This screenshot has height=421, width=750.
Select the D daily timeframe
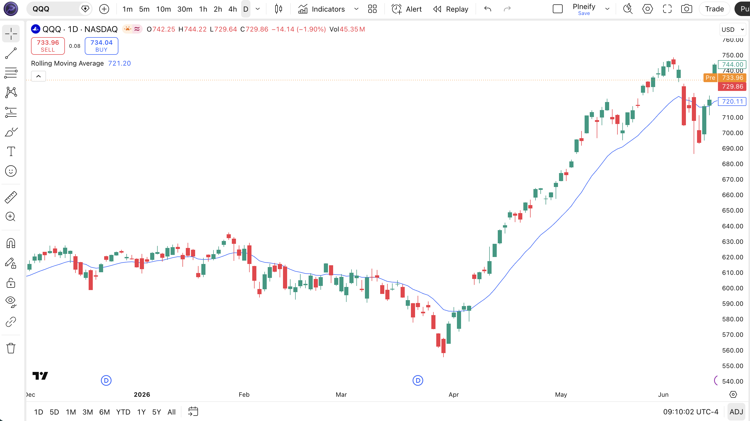pyautogui.click(x=246, y=9)
